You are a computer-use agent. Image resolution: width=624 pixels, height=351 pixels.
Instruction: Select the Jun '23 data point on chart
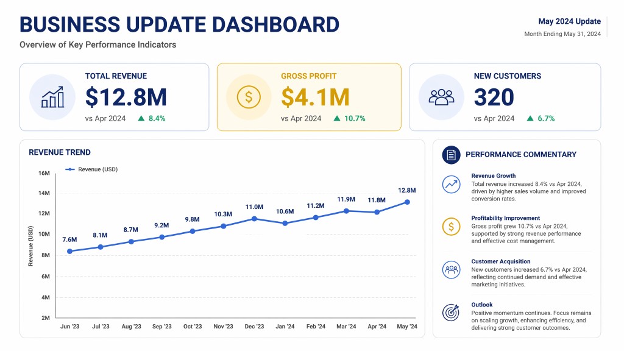69,251
